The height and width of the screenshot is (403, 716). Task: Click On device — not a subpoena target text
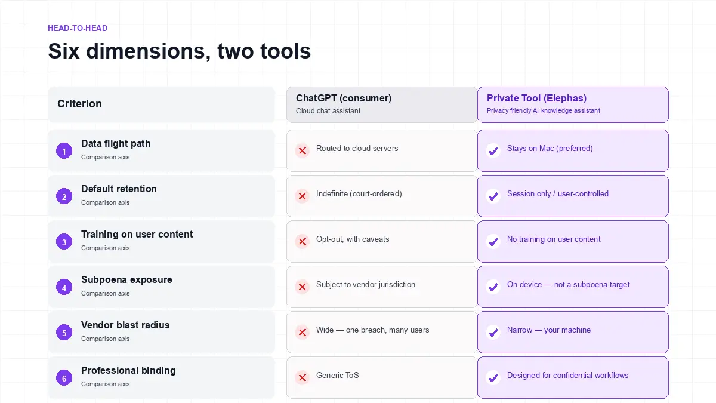pos(569,285)
